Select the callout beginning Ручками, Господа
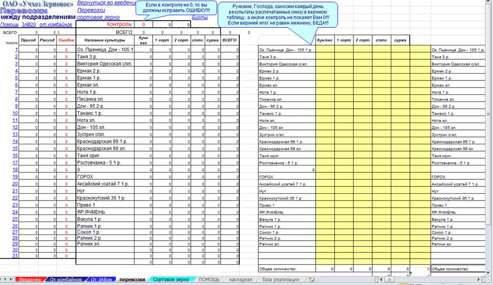Image resolution: width=493 pixels, height=285 pixels. (277, 15)
